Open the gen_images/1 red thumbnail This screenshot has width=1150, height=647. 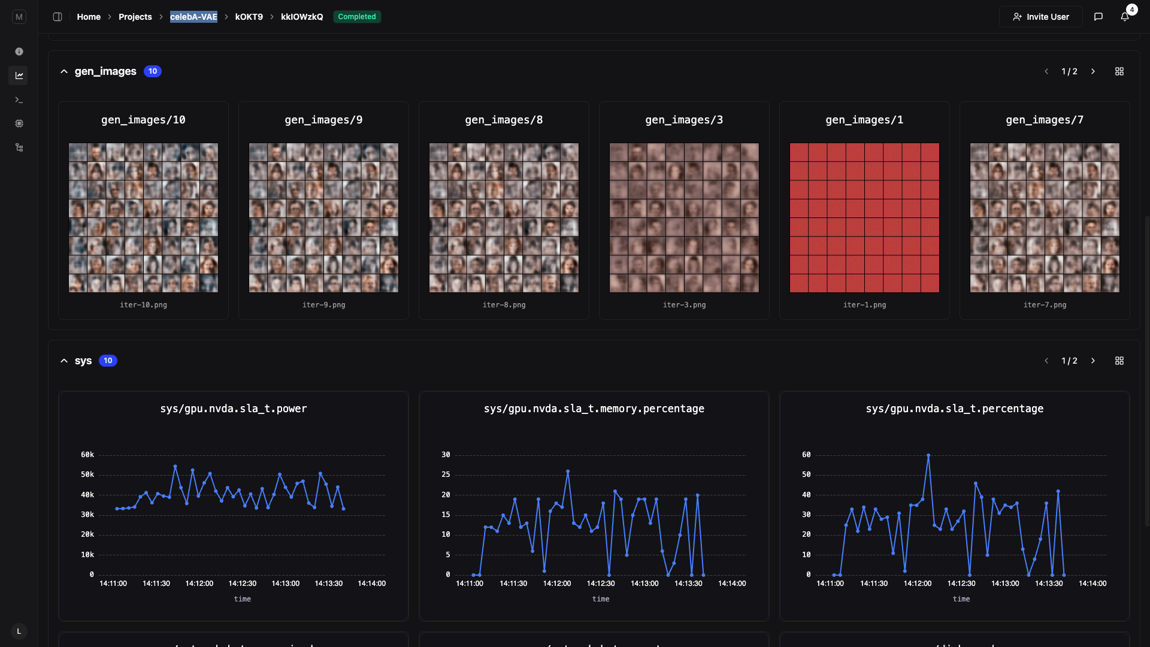[864, 217]
